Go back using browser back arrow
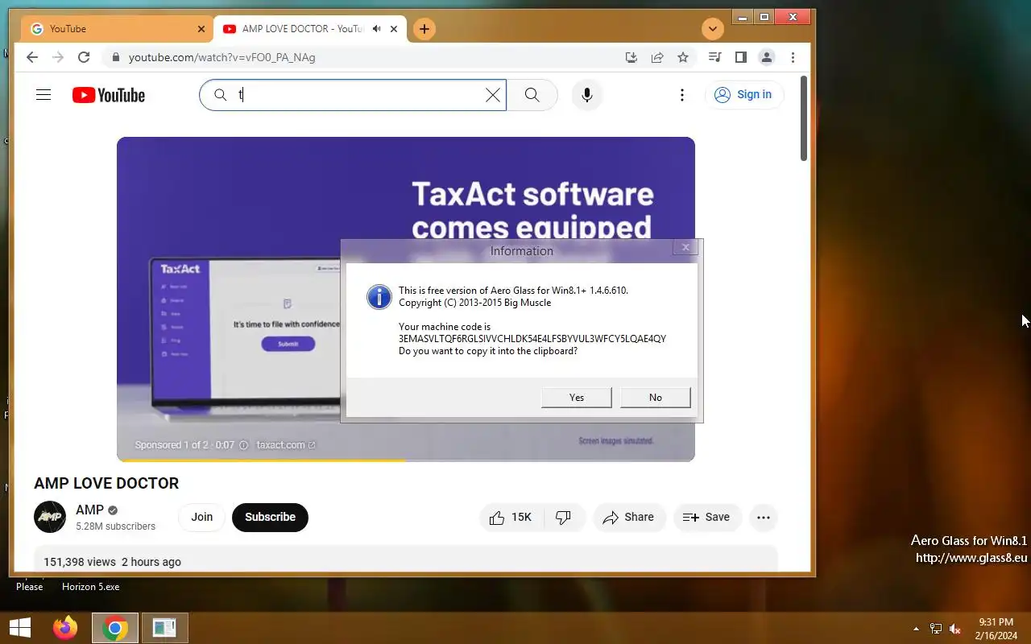Image resolution: width=1031 pixels, height=644 pixels. pyautogui.click(x=31, y=57)
